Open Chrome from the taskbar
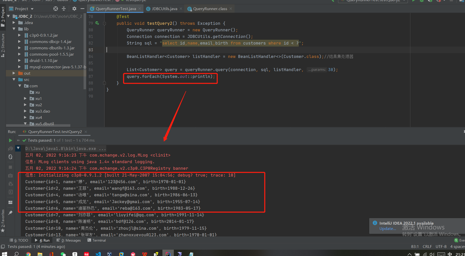 [28, 254]
